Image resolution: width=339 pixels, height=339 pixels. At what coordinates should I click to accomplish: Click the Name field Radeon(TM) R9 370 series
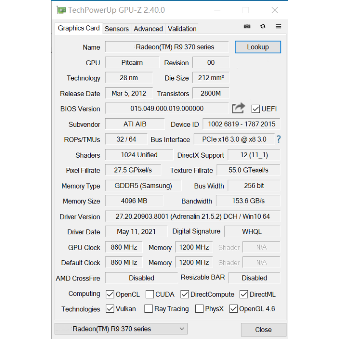[167, 47]
